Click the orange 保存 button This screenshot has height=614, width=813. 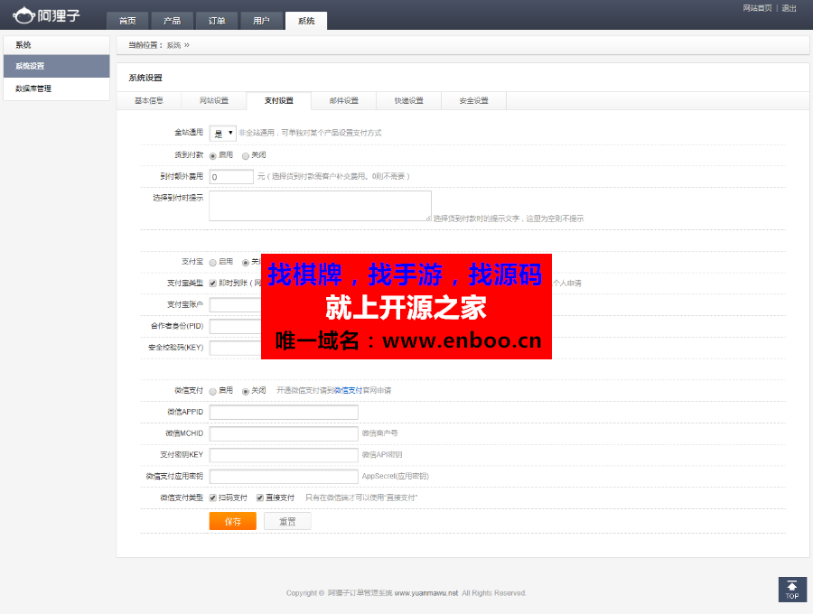coord(233,521)
